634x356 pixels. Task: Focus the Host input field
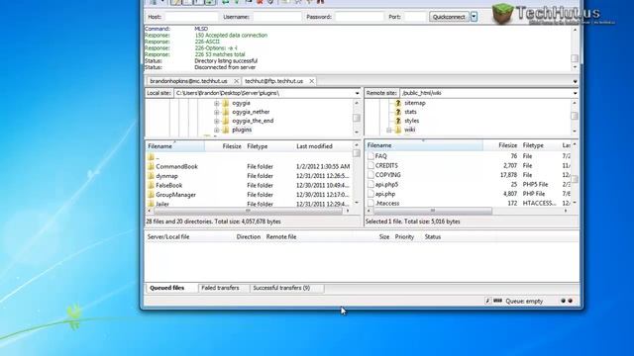click(191, 17)
